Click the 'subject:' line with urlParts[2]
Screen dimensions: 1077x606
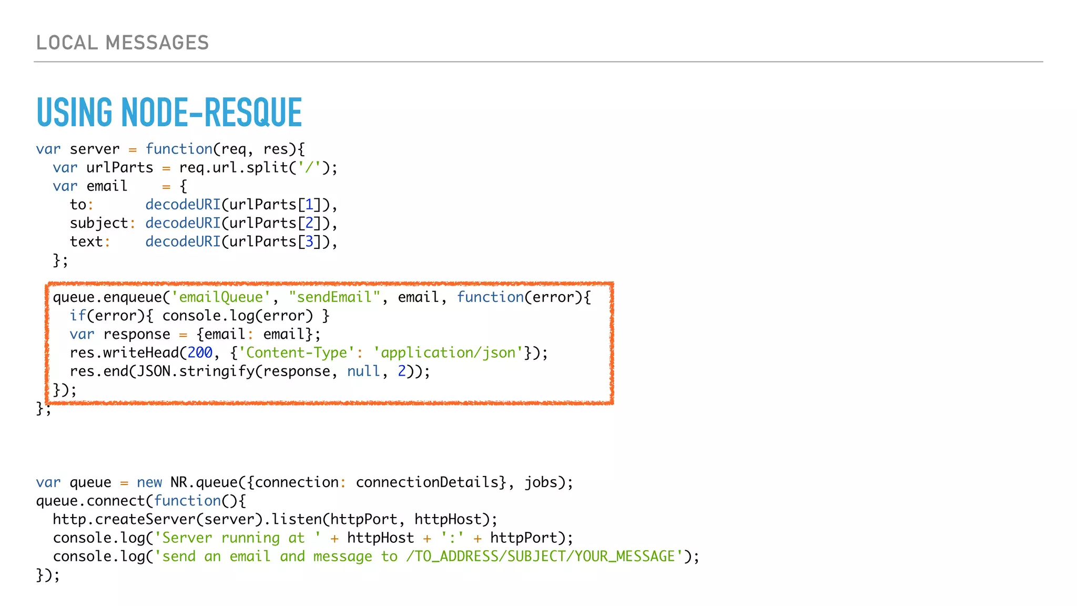click(203, 223)
